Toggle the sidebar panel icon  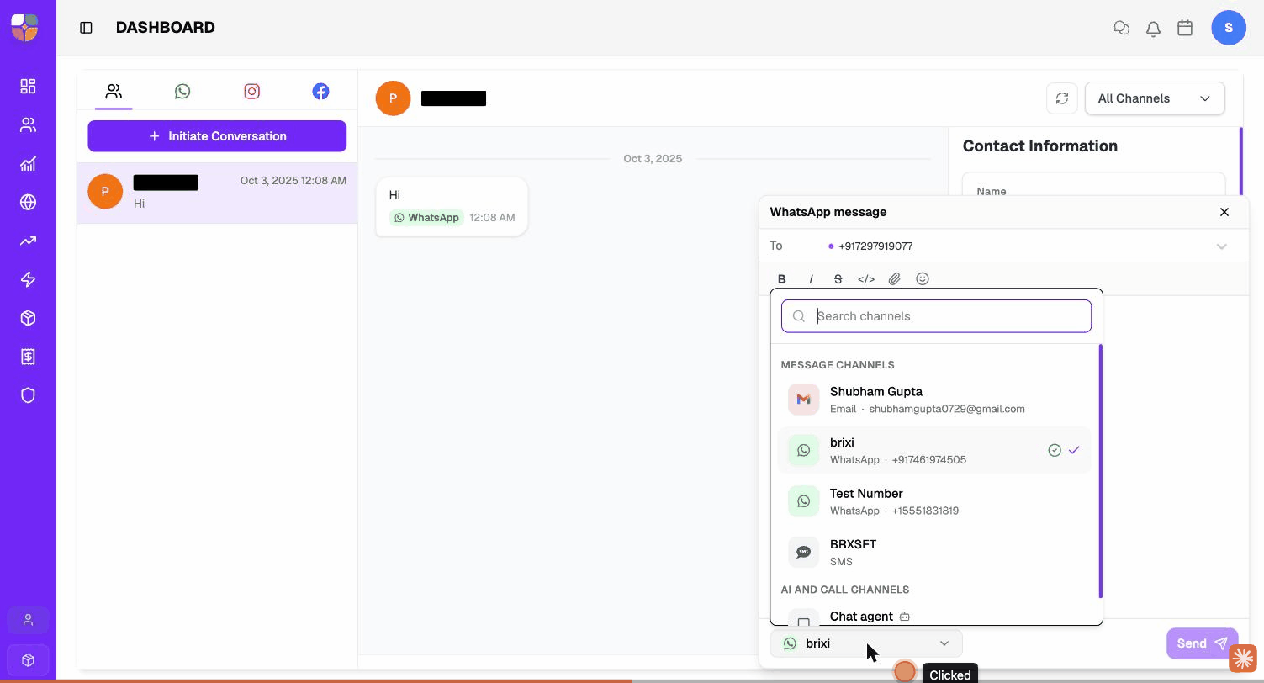[86, 28]
